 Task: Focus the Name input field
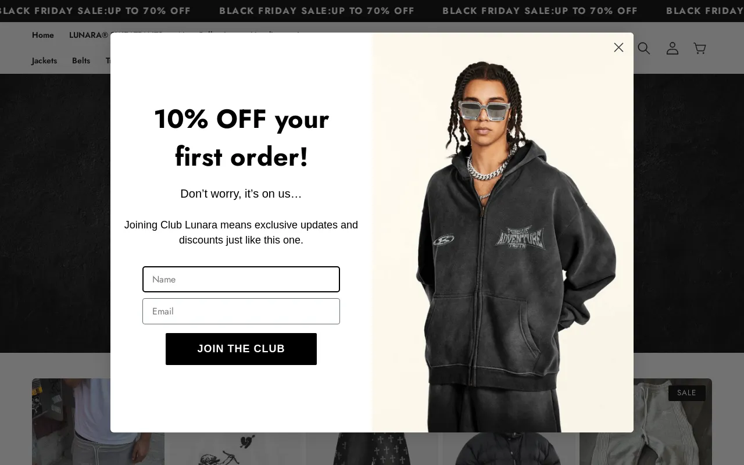coord(241,280)
